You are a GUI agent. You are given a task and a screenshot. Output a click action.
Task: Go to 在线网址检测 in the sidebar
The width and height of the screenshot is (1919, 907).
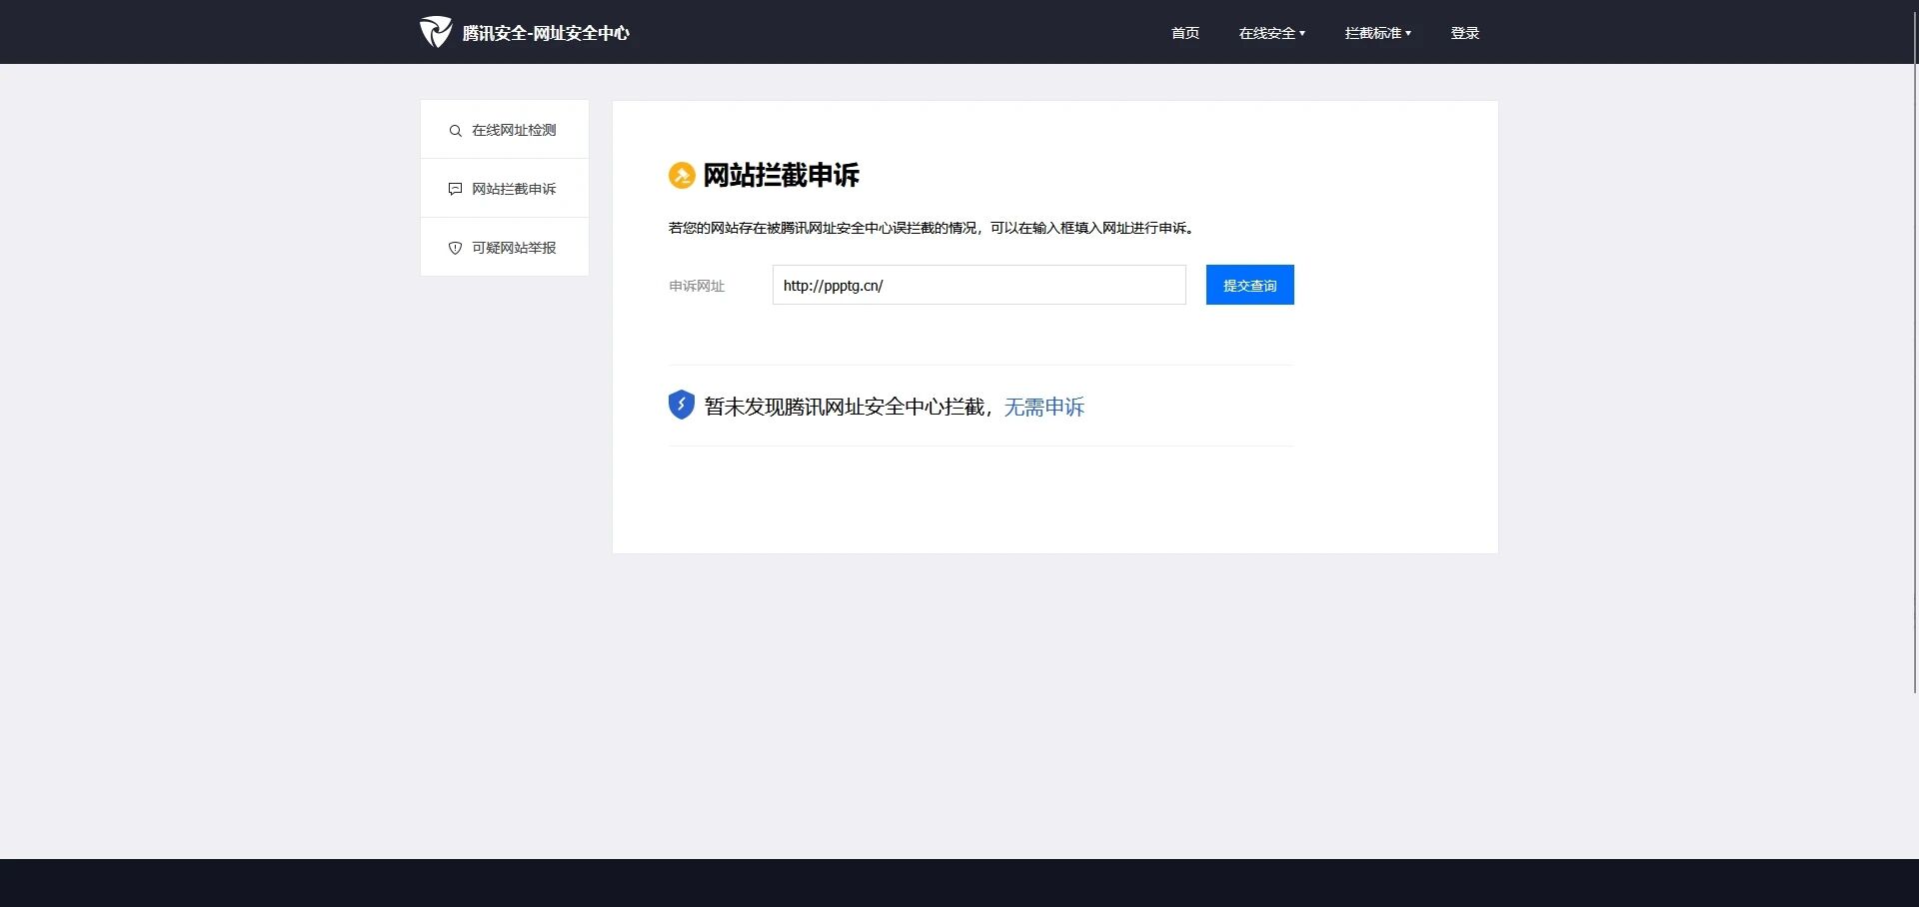[505, 130]
